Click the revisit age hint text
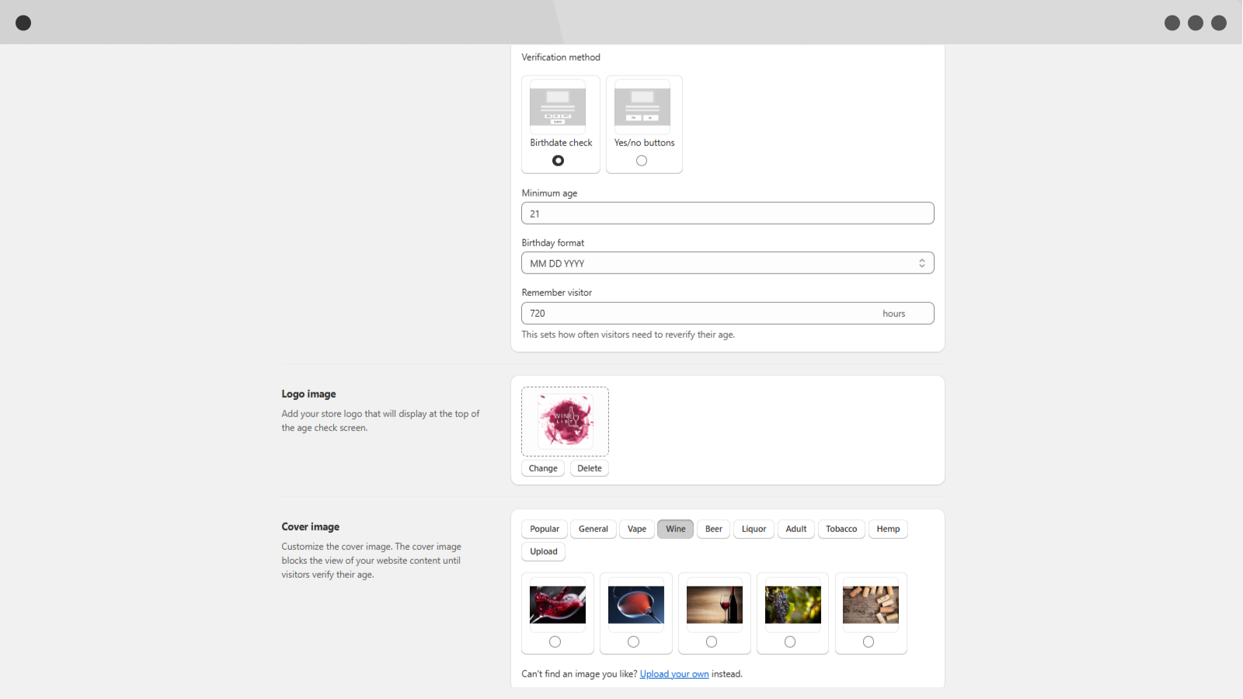 click(x=628, y=335)
